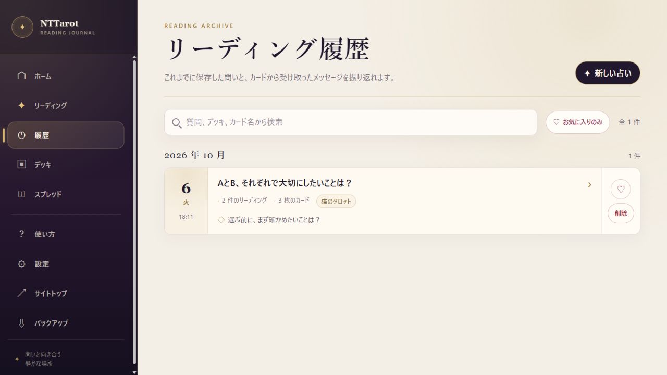This screenshot has height=375, width=667.
Task: Click the 猫のタロット deck tag
Action: pos(336,202)
